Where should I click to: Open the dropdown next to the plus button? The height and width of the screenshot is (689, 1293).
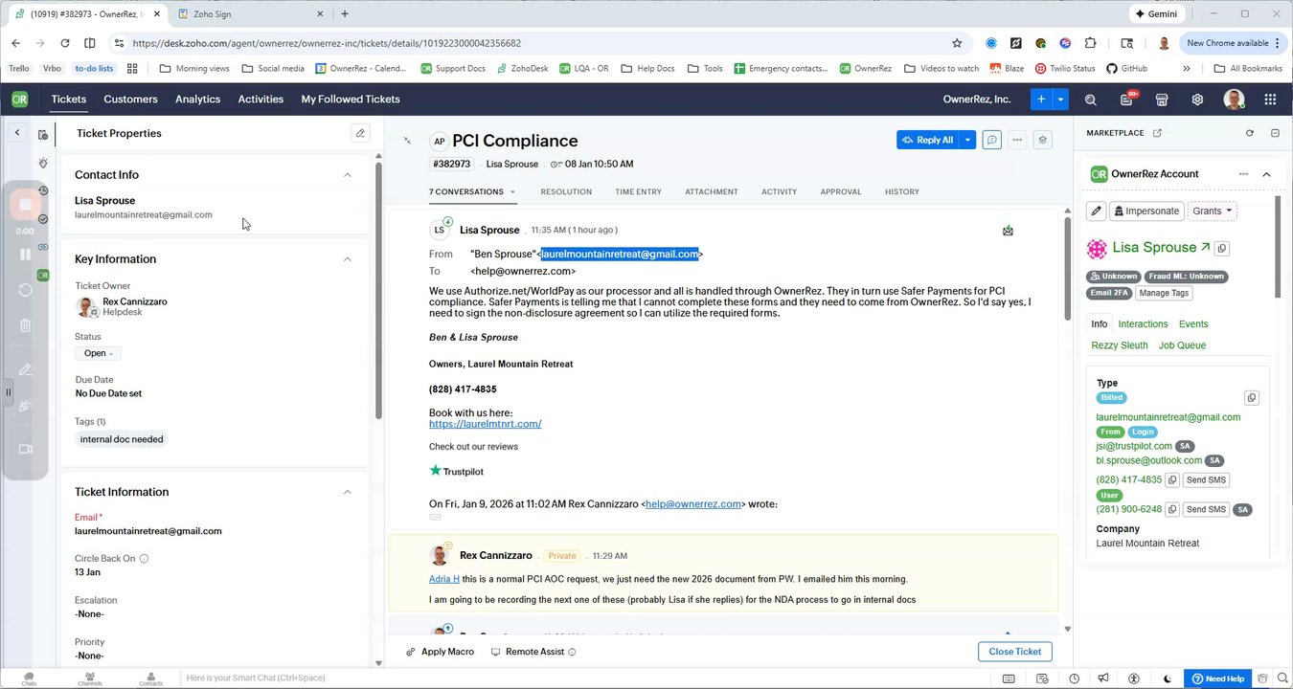[x=1060, y=100]
